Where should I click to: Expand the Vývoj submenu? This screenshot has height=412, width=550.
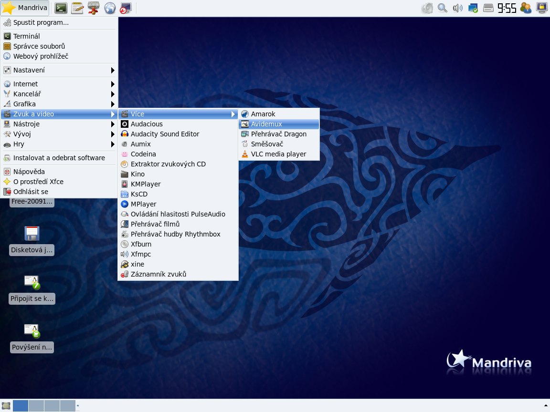point(59,134)
